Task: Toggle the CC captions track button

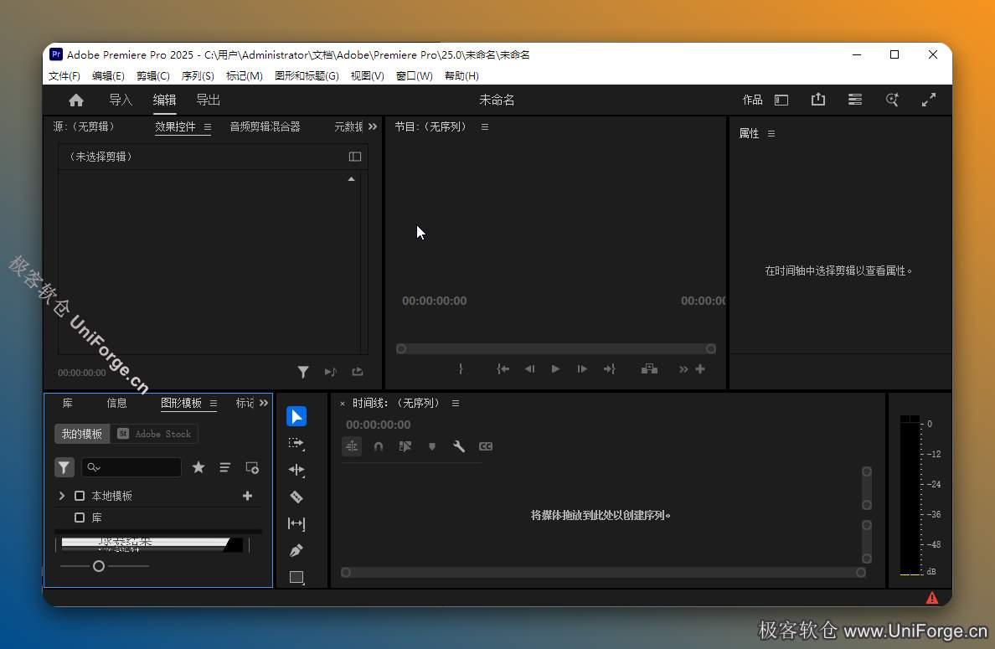Action: (486, 446)
